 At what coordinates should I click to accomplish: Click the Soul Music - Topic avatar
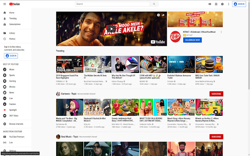pos(58,136)
